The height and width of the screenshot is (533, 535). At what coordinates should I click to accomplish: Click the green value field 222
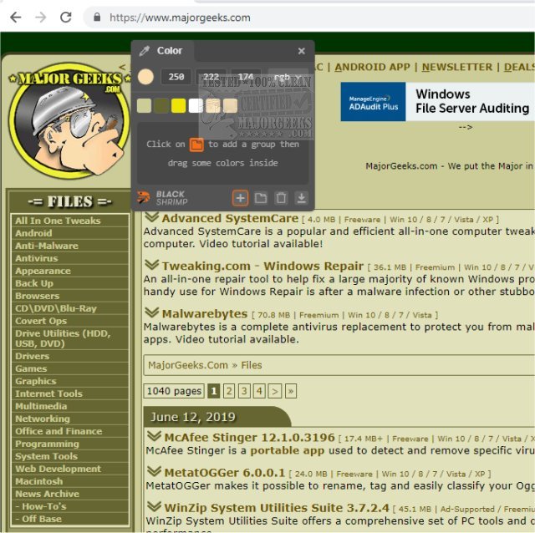pyautogui.click(x=211, y=77)
